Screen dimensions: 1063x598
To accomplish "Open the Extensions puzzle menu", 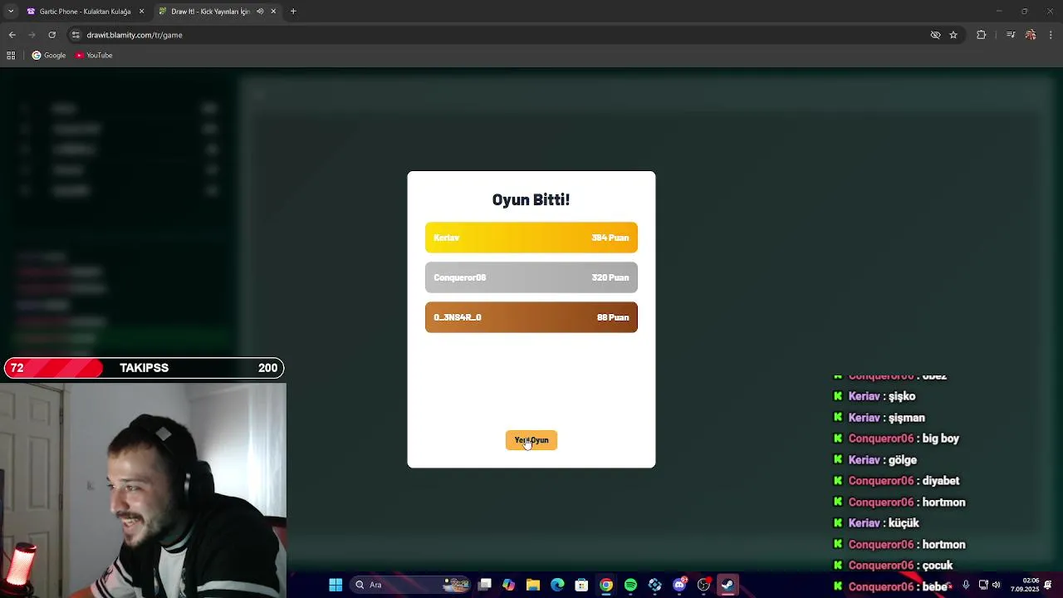I will 981,35.
